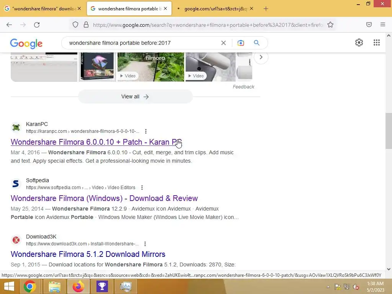This screenshot has width=392, height=294.
Task: Open Google quick settings gear
Action: coord(359,42)
